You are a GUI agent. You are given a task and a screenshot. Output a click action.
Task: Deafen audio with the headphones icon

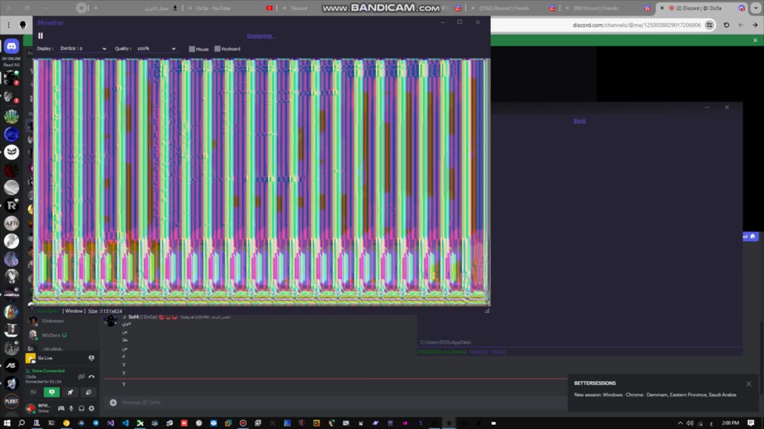[x=81, y=408]
